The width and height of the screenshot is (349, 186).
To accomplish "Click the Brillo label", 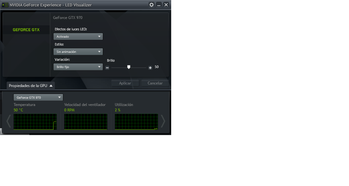I will [x=111, y=60].
